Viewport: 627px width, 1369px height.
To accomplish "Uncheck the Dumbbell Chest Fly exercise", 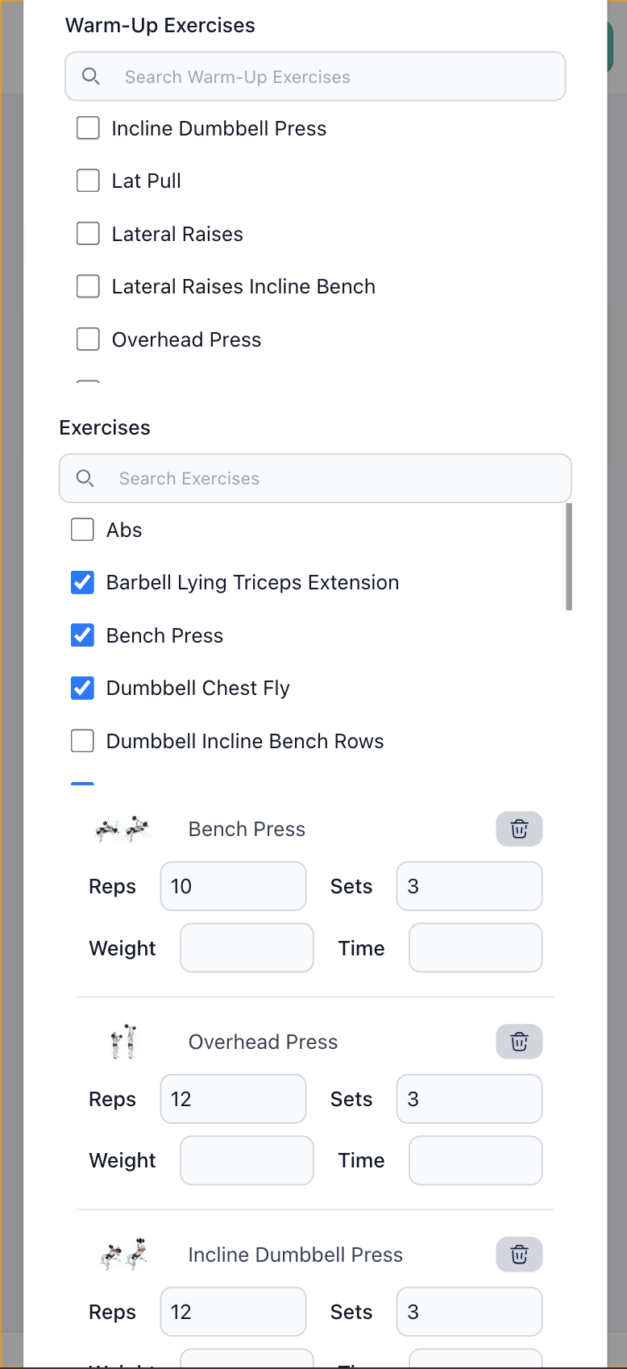I will (x=82, y=688).
